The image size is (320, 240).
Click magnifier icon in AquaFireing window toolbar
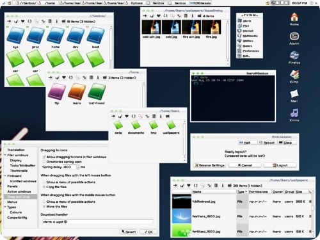[x=172, y=16]
